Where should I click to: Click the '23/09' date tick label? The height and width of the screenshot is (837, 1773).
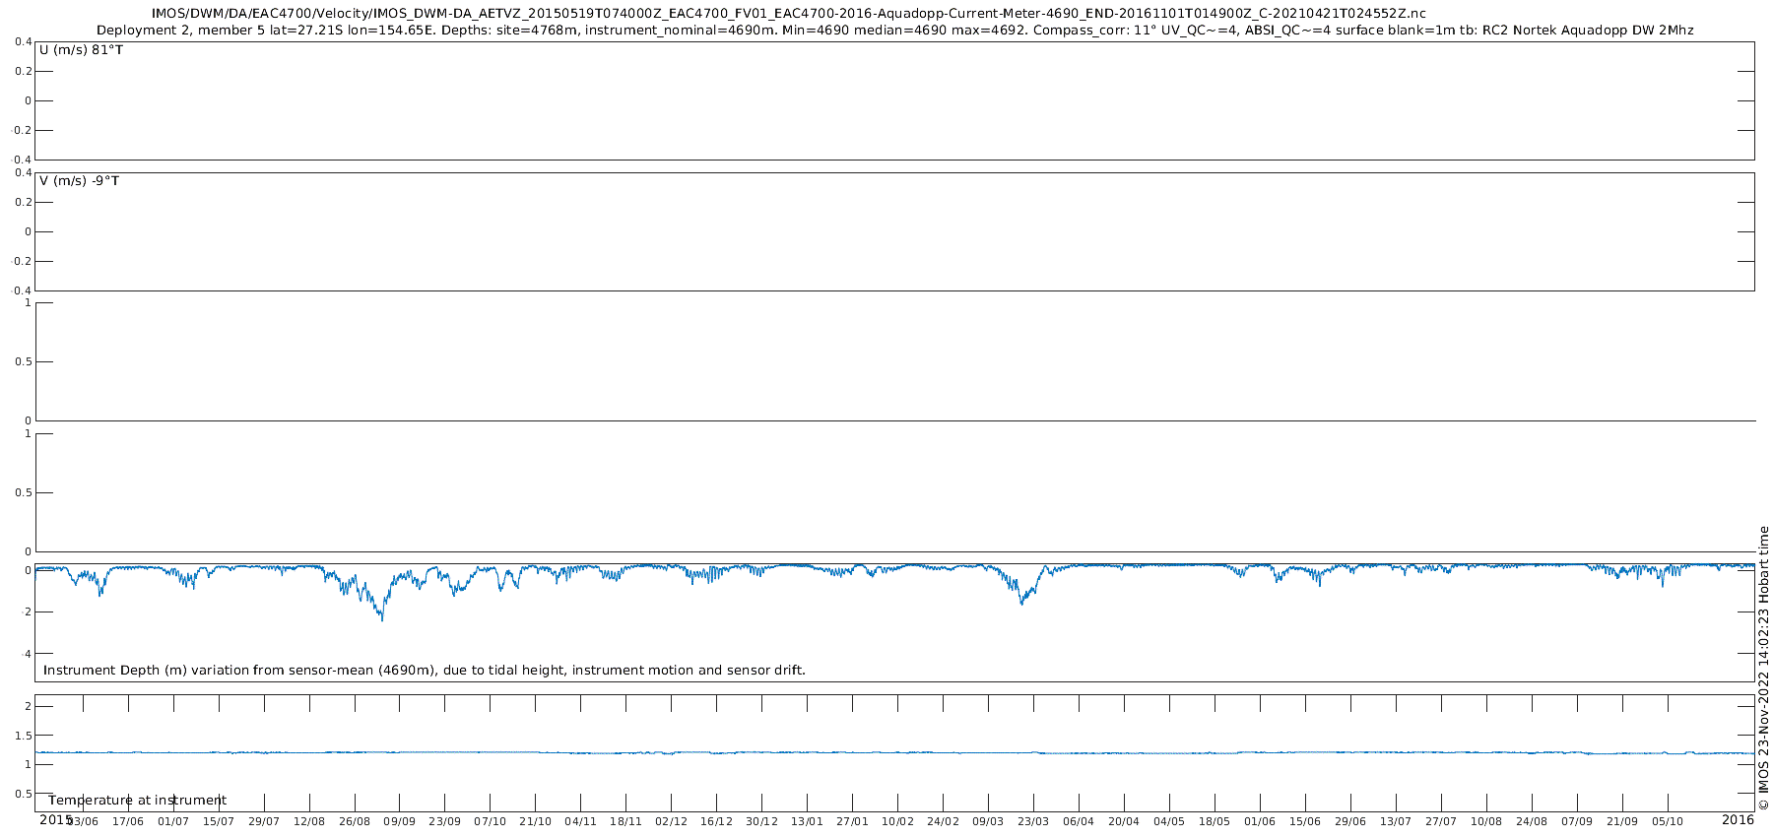(x=445, y=821)
